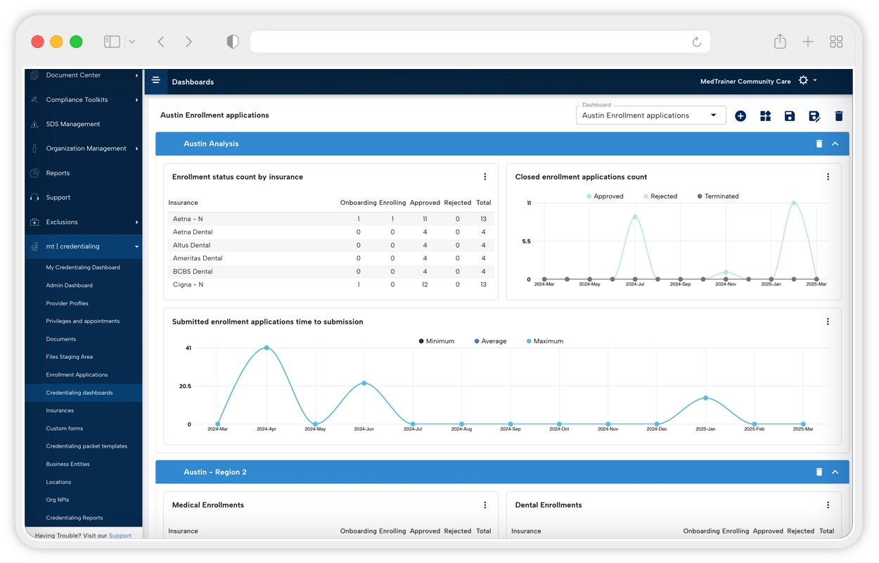Collapse the Austin Analysis section
879x563 pixels.
pos(835,144)
